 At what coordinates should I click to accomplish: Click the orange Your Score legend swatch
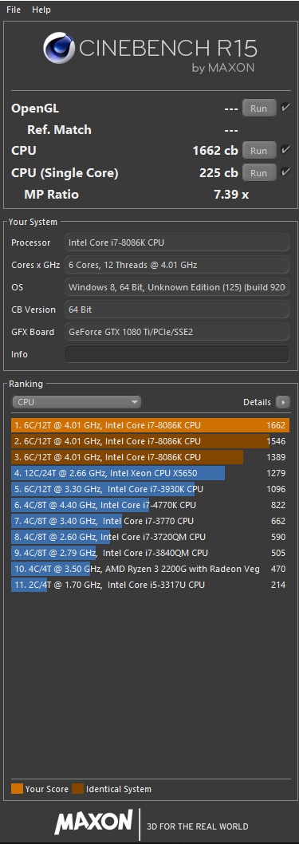tap(18, 789)
